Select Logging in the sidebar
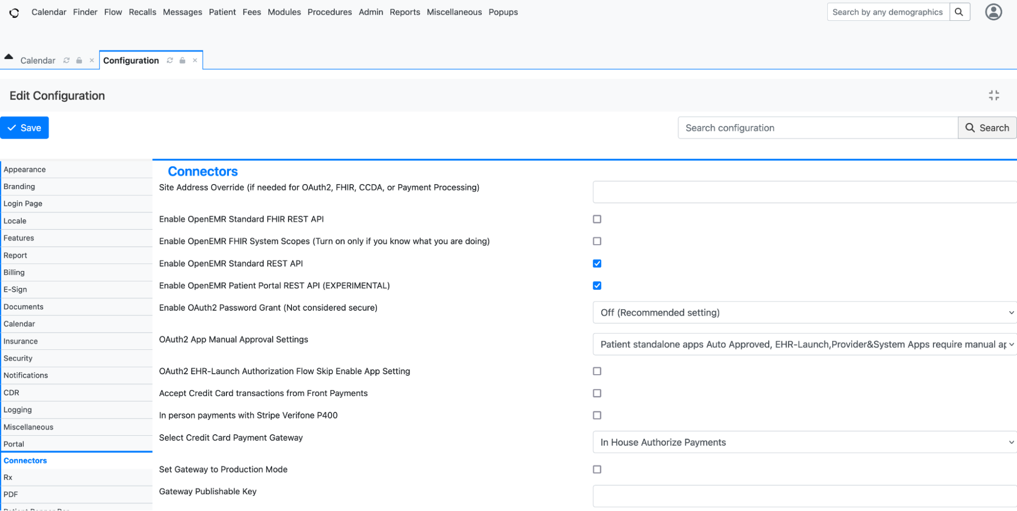The height and width of the screenshot is (511, 1017). [76, 410]
